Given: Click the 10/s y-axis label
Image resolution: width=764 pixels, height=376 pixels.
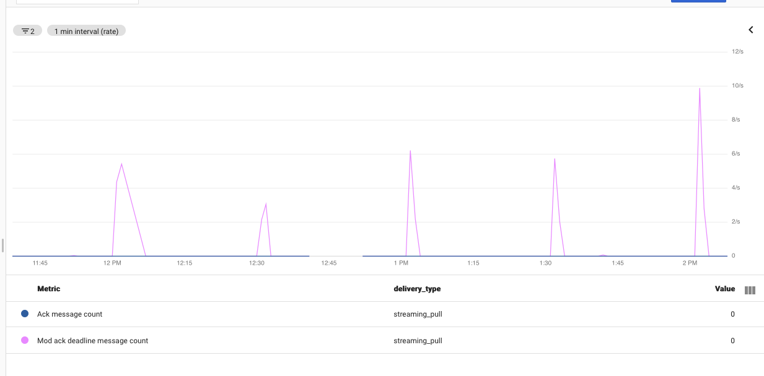Looking at the screenshot, I should pyautogui.click(x=737, y=85).
